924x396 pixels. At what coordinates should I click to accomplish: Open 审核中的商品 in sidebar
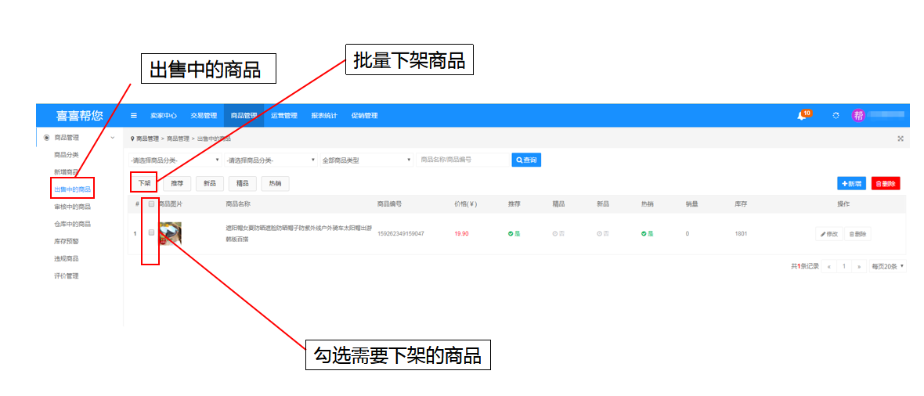[72, 207]
